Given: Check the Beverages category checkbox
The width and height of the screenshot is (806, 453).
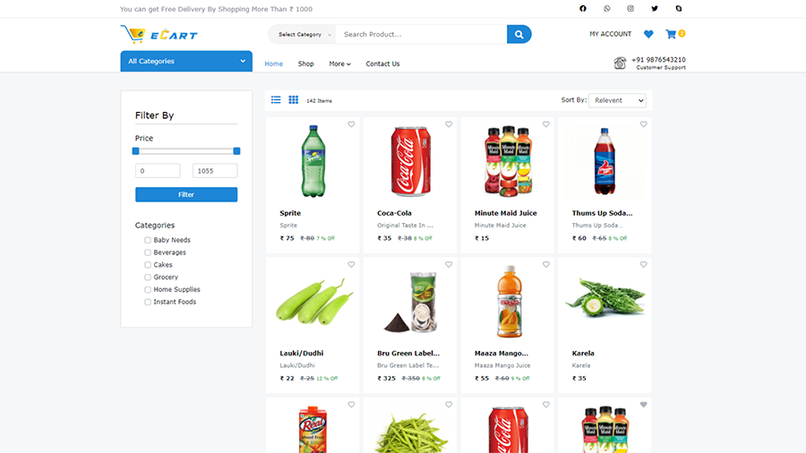Looking at the screenshot, I should [148, 252].
